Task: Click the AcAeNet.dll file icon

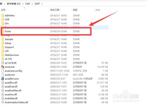Action: coord(3,98)
